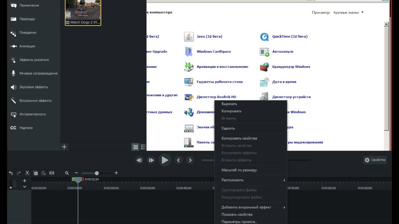Step back one frame in playback controls

(139, 160)
